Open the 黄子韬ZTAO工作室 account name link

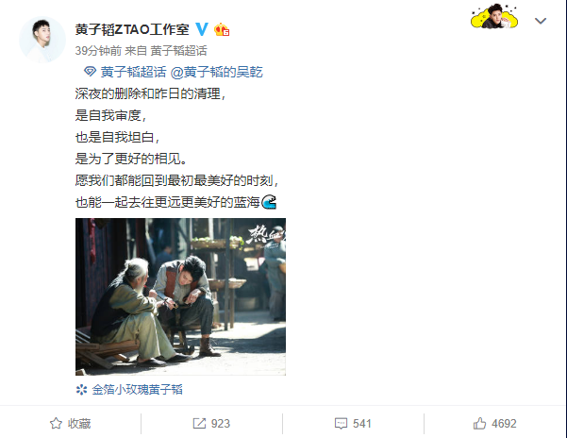click(132, 29)
